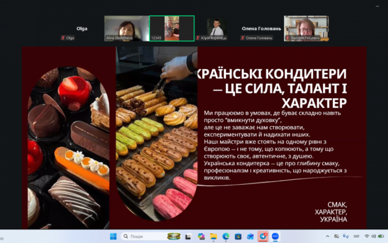Expand the hidden system tray icons chevron
Image resolution: width=388 pixels, height=243 pixels.
click(327, 236)
